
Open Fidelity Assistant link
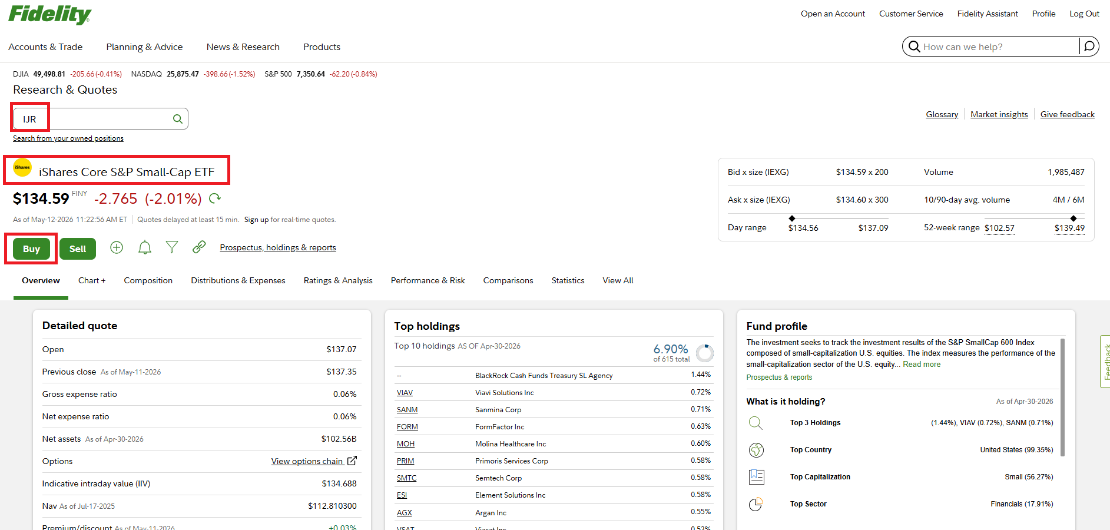pos(988,14)
